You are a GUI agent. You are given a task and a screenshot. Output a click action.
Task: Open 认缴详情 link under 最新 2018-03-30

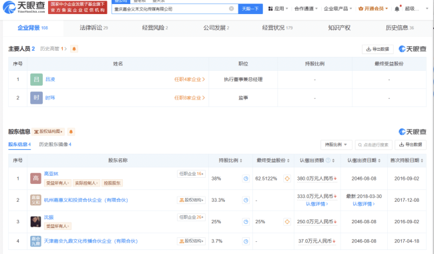(x=364, y=204)
